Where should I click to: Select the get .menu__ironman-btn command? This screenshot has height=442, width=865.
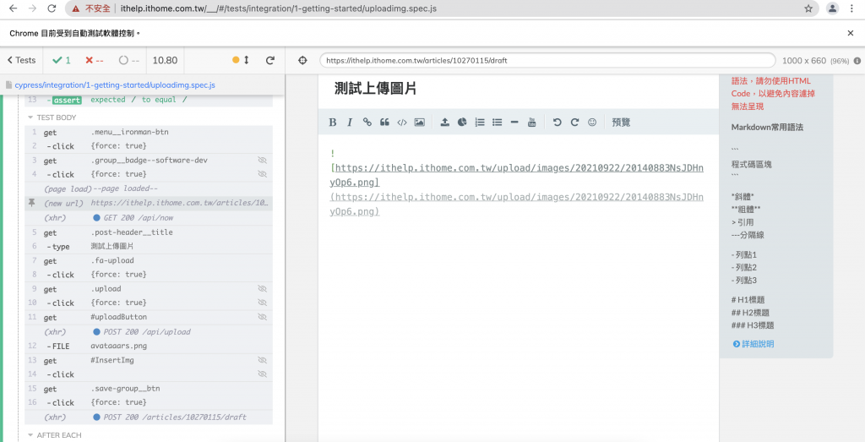click(x=149, y=132)
